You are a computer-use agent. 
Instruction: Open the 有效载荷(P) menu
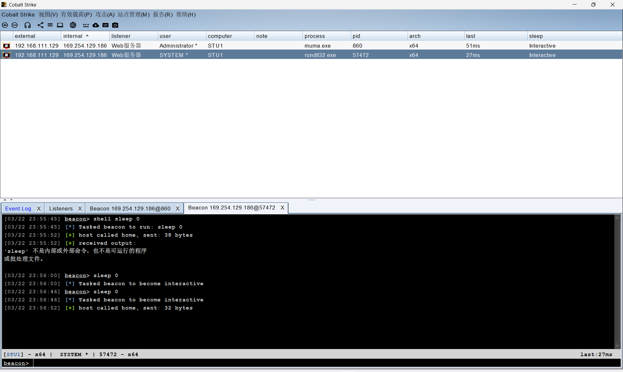[77, 15]
